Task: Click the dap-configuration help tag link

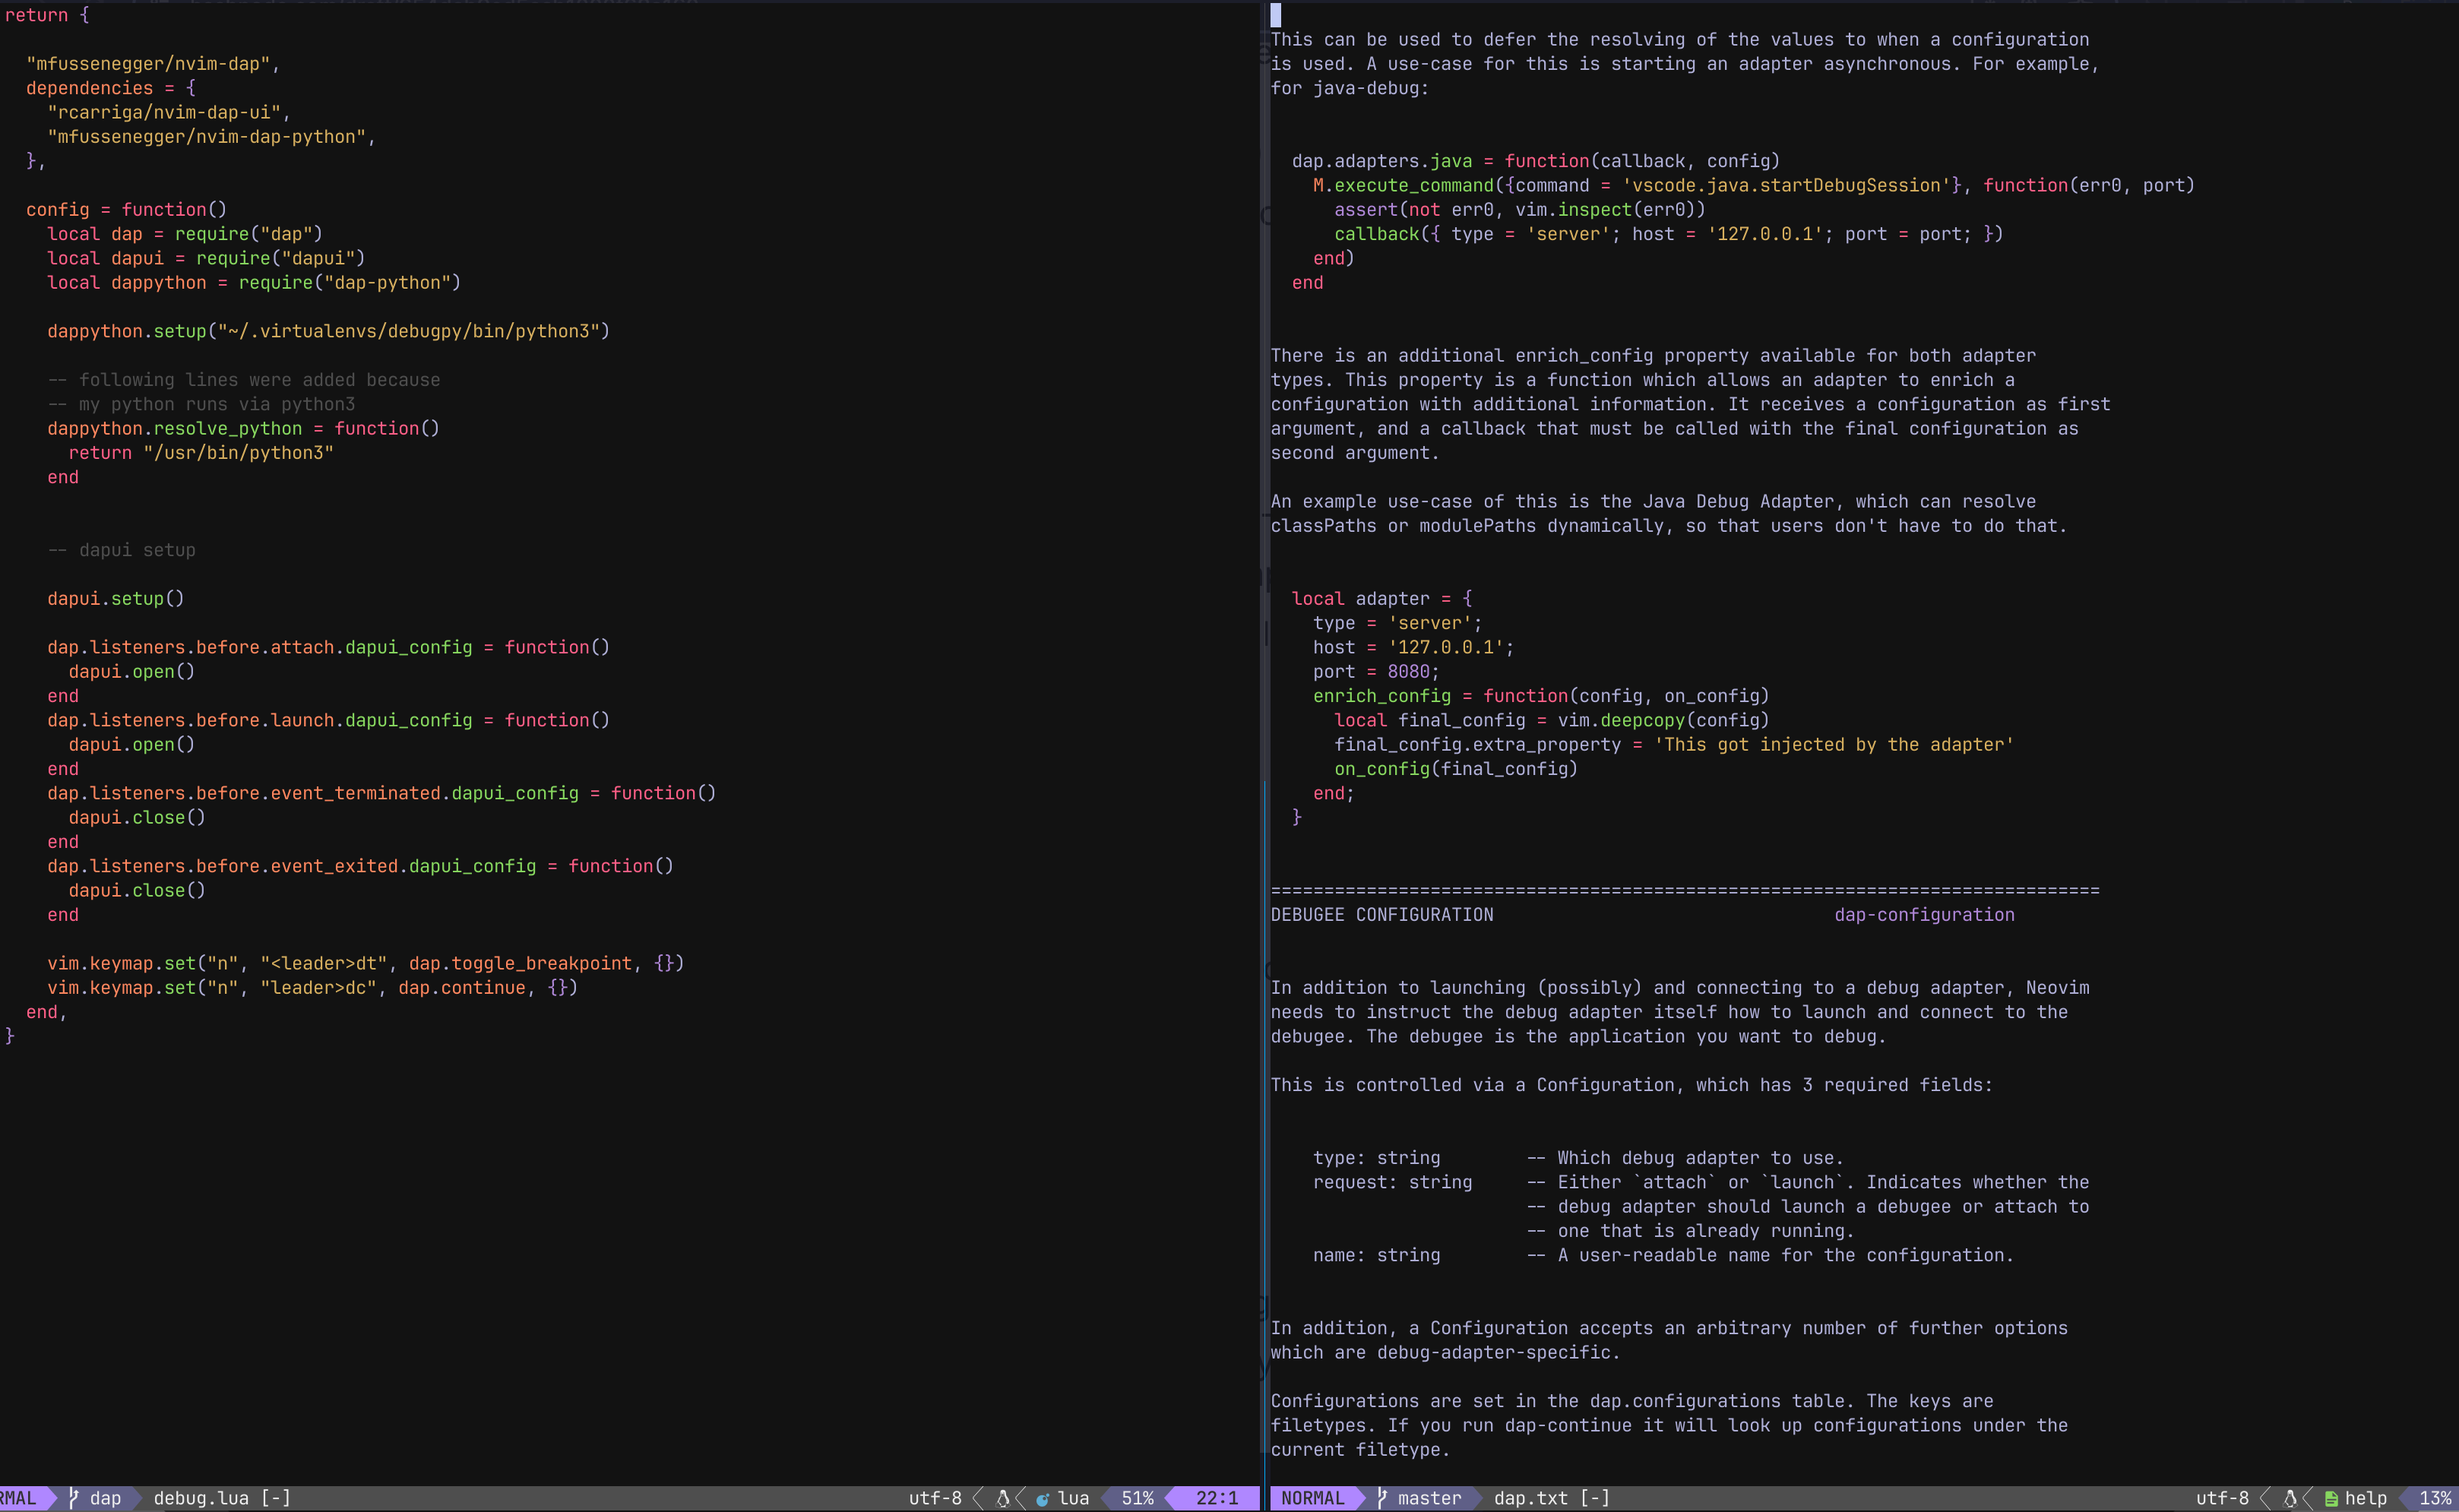Action: [x=1924, y=915]
